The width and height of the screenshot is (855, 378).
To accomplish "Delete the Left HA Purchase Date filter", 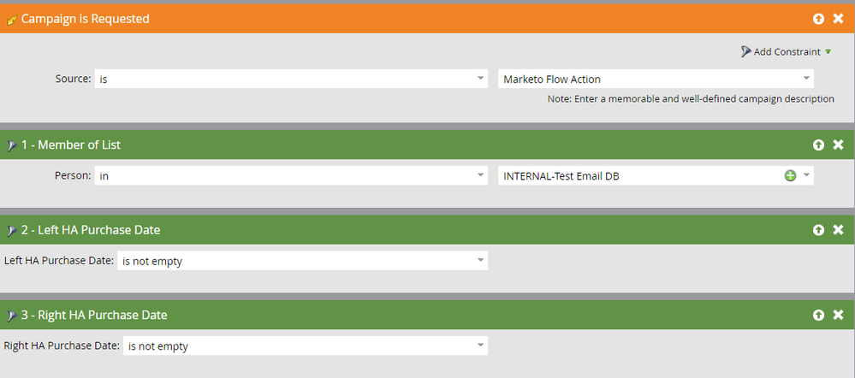I will (838, 230).
